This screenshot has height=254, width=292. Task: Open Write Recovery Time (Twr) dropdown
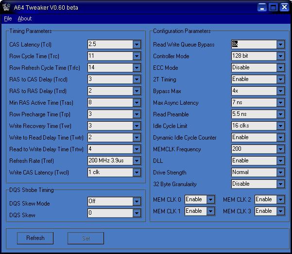tap(137, 126)
